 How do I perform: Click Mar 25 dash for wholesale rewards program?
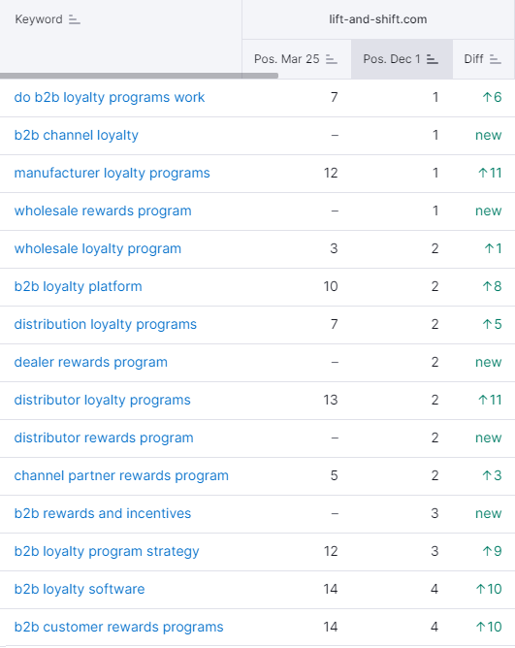pos(335,211)
